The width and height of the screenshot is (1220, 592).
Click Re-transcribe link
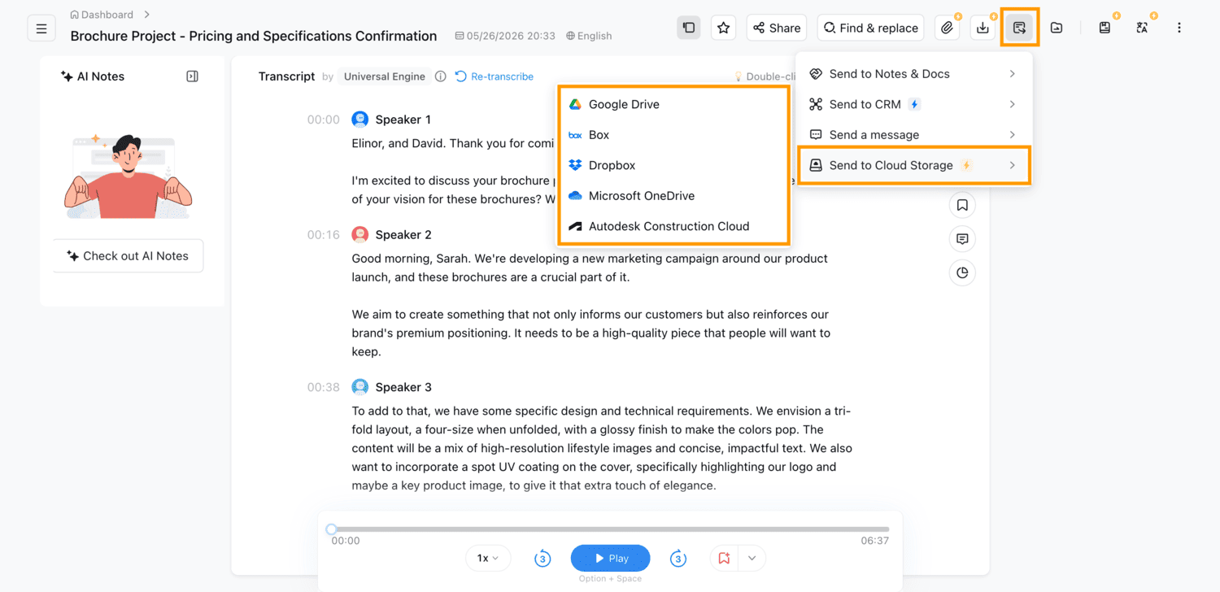[x=494, y=76]
